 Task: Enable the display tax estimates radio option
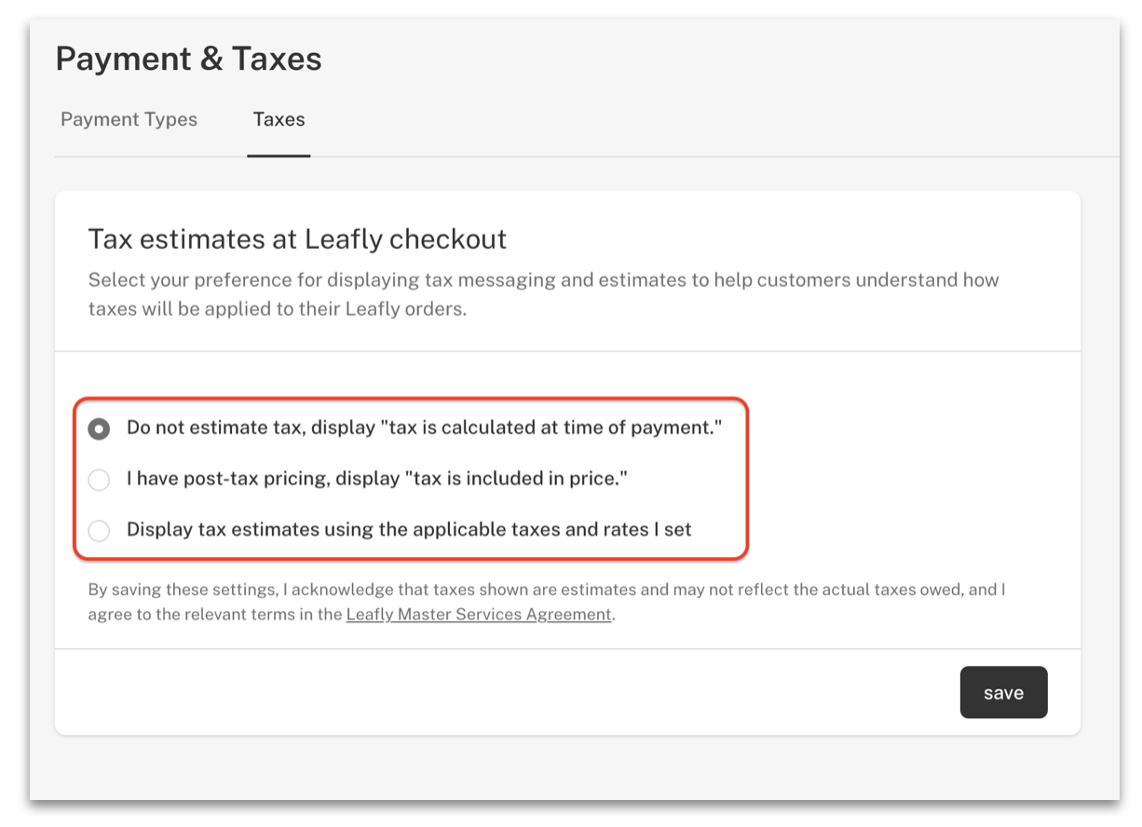[99, 531]
